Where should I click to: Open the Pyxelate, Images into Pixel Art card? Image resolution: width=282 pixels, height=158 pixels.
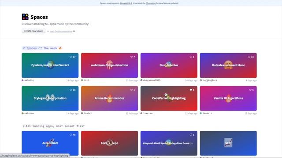[x=50, y=65]
